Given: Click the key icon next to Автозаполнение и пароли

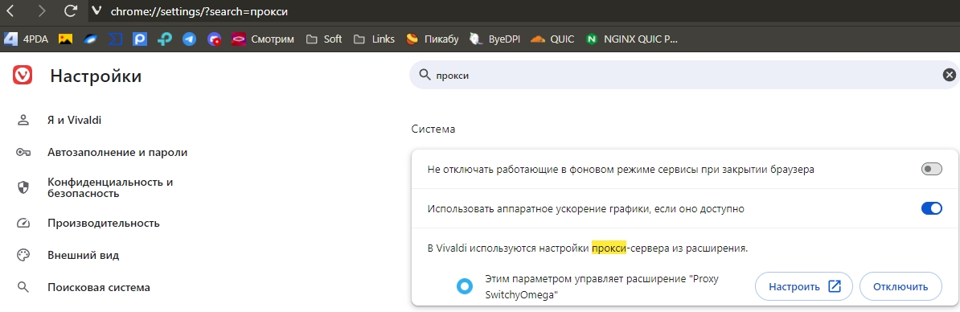Looking at the screenshot, I should [23, 152].
